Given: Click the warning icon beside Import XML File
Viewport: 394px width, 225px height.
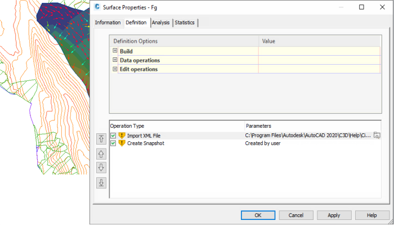Looking at the screenshot, I should (122, 136).
